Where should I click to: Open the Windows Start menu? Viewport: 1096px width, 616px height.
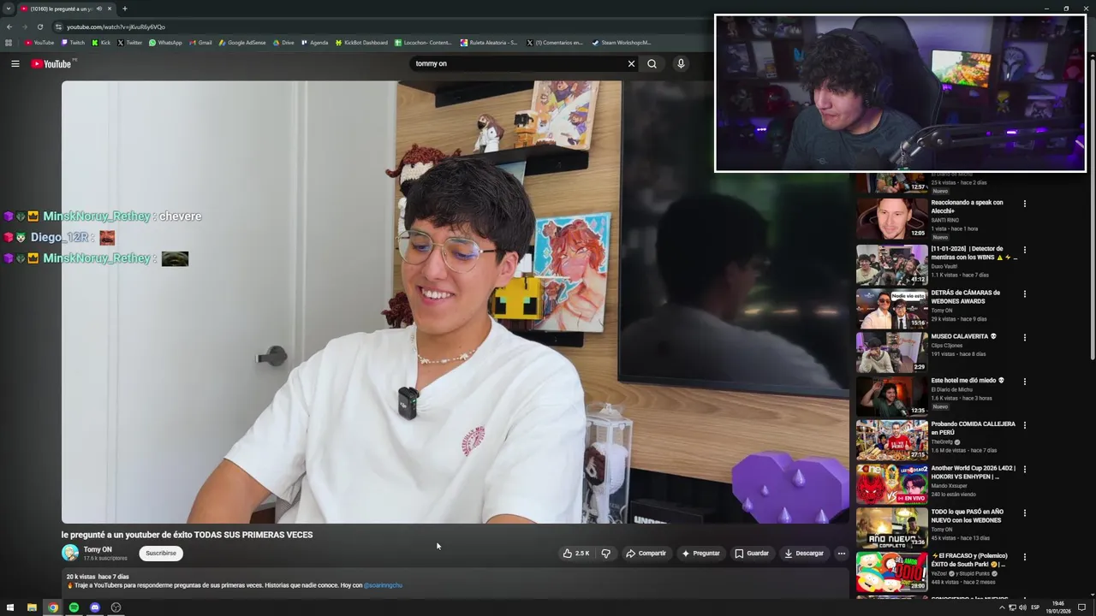[10, 607]
